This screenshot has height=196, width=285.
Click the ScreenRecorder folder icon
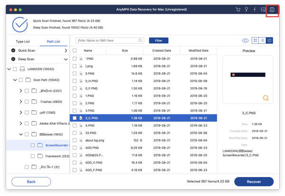40,145
